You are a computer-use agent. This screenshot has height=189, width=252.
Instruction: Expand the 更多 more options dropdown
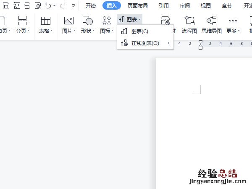point(233,31)
